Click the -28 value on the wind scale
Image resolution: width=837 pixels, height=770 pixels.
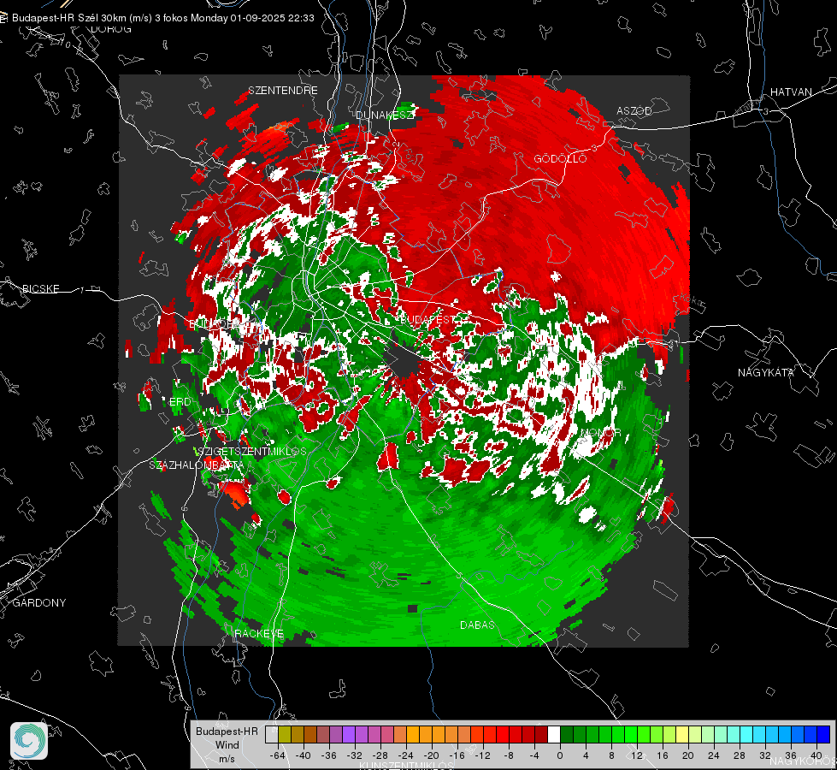(x=380, y=755)
